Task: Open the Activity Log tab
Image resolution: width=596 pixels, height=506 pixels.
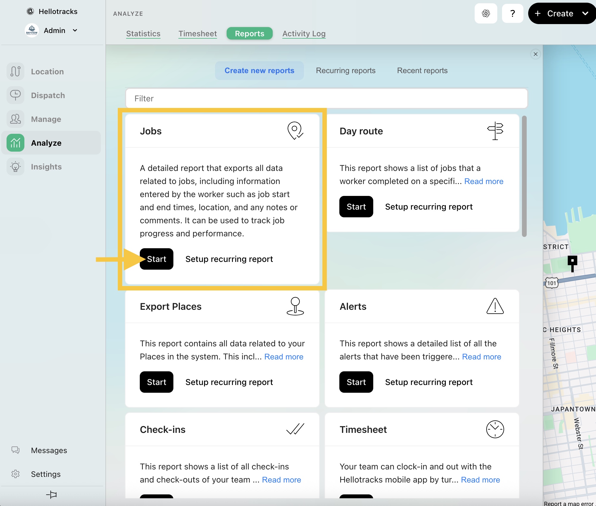Action: [304, 34]
